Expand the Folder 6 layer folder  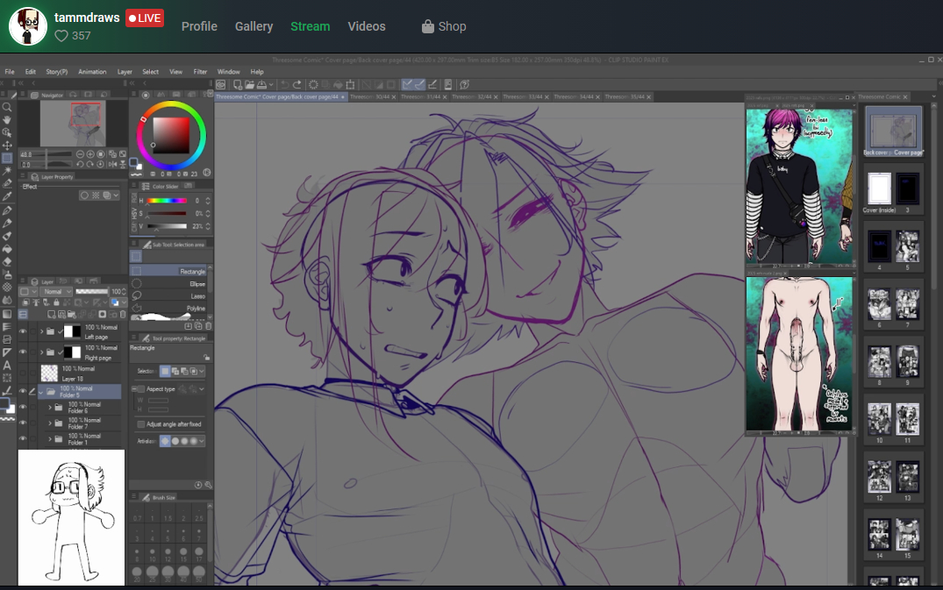point(50,408)
